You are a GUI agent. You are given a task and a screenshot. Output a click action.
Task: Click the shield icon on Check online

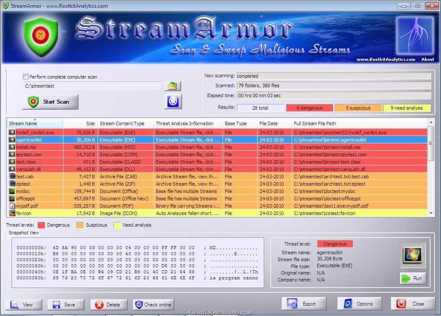point(139,305)
